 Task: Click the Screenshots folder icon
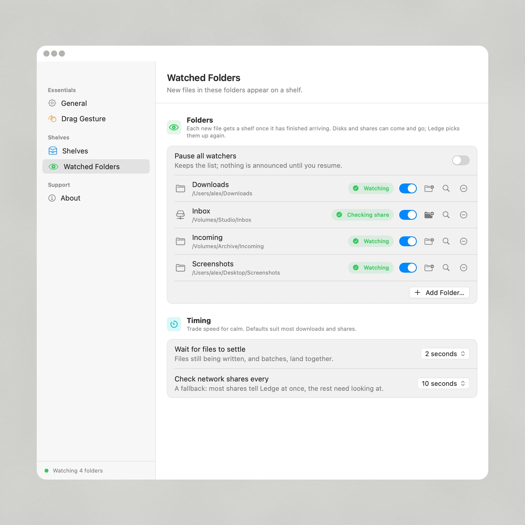(x=180, y=268)
